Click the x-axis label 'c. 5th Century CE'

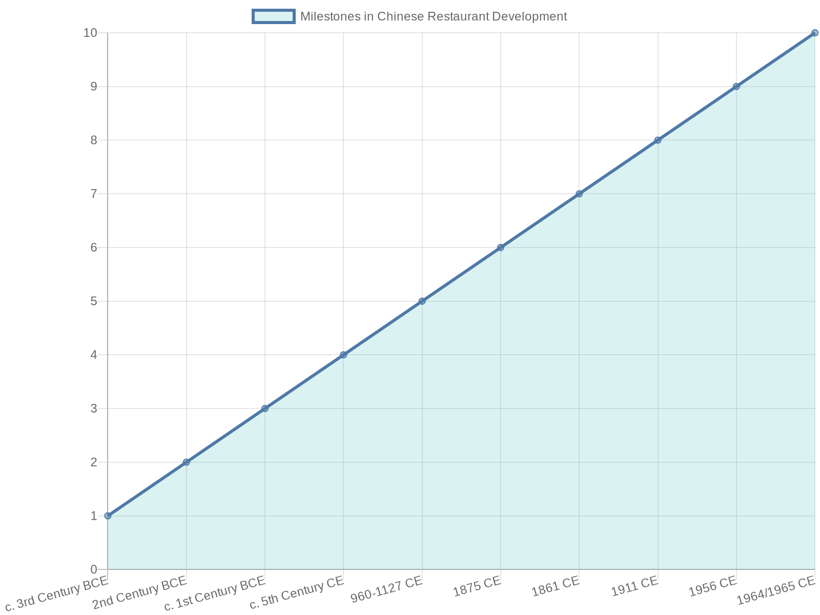(x=297, y=593)
